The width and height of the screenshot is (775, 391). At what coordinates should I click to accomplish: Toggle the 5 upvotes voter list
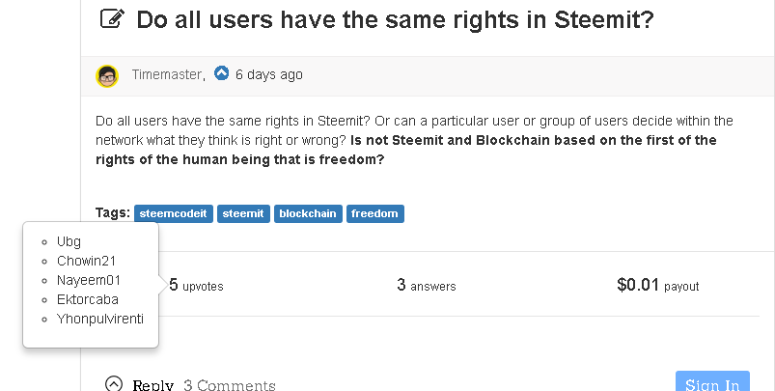pyautogui.click(x=196, y=286)
